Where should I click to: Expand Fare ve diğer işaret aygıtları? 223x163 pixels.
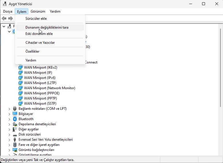tap(9, 145)
